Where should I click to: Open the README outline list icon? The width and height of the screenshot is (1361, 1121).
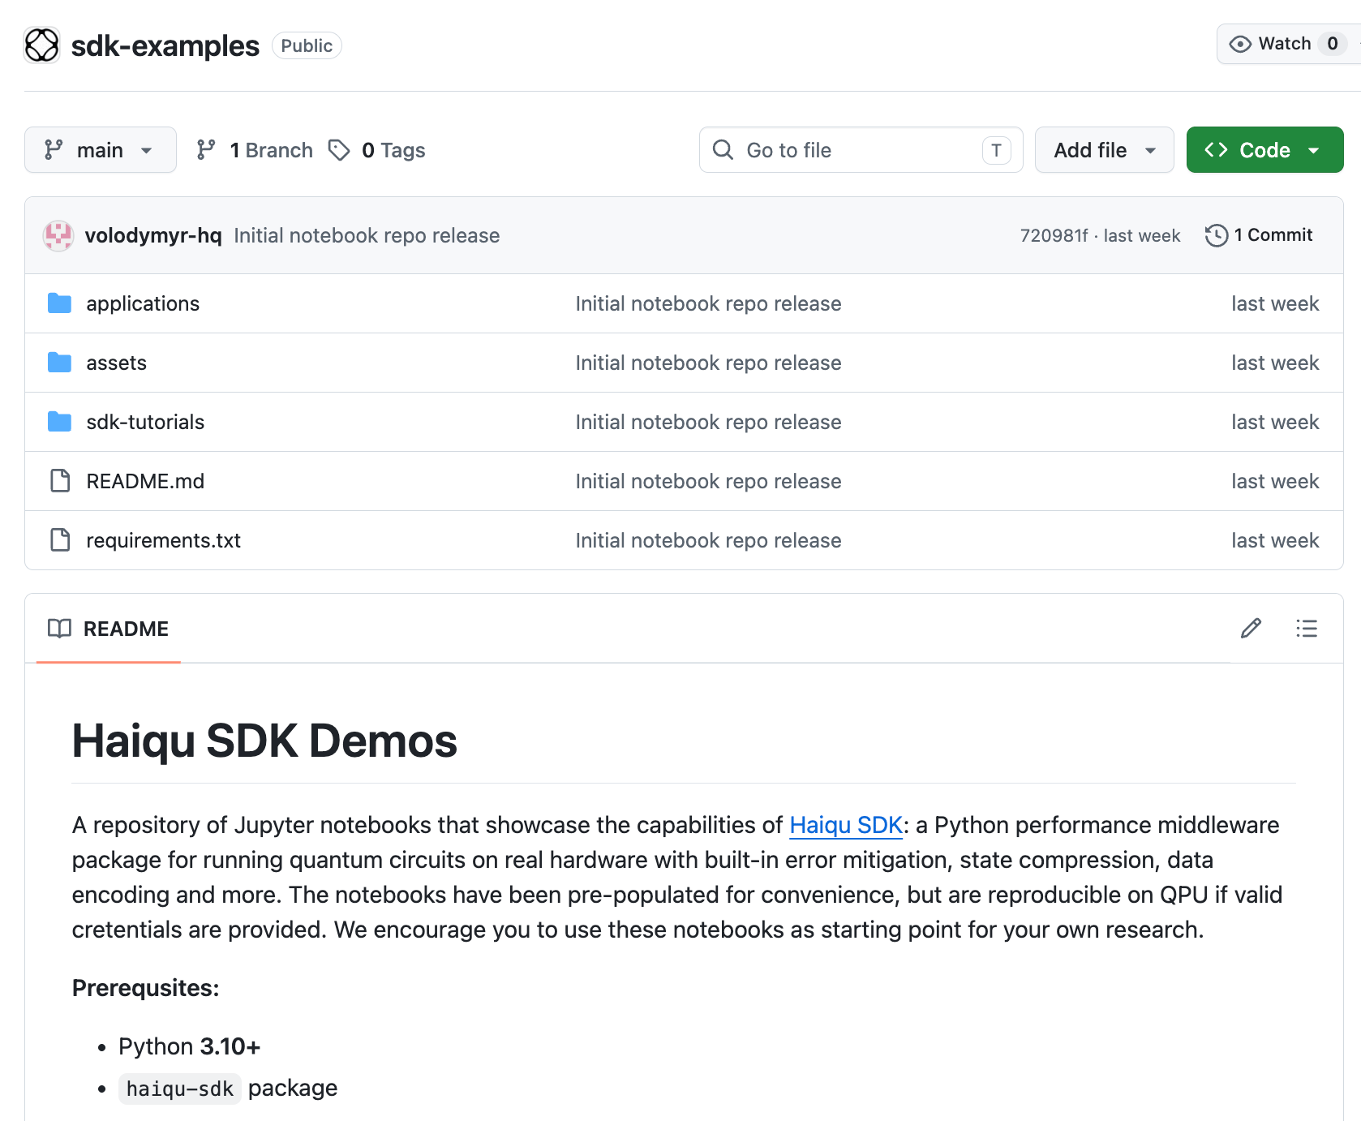(x=1307, y=629)
